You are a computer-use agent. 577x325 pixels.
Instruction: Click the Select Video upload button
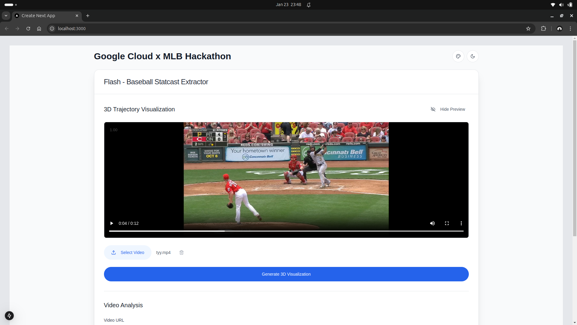128,252
